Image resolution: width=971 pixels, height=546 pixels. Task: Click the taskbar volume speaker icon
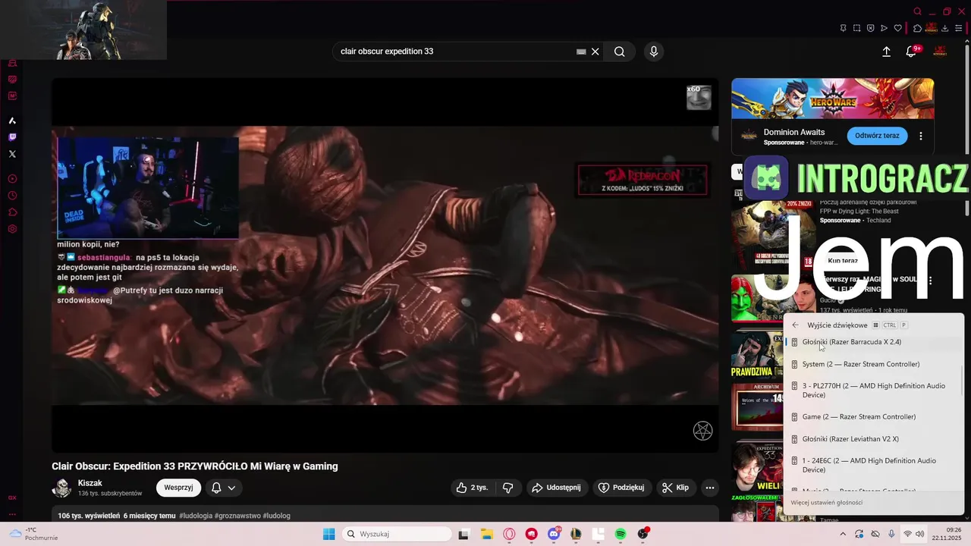point(919,534)
